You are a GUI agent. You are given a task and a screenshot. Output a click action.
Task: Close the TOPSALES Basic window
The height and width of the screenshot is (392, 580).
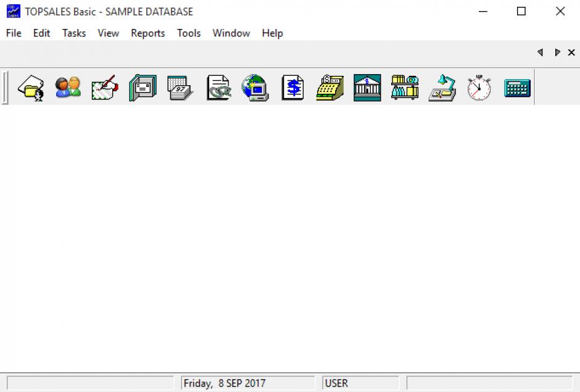click(x=560, y=12)
